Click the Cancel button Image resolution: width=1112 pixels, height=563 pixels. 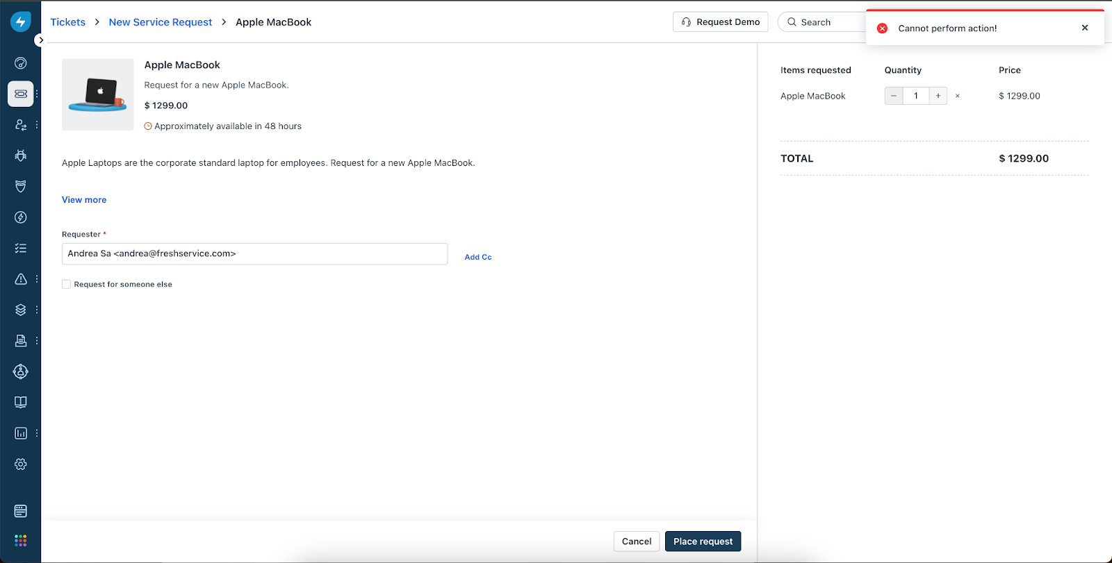pos(637,541)
